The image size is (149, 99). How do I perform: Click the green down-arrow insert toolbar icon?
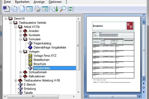55,9
